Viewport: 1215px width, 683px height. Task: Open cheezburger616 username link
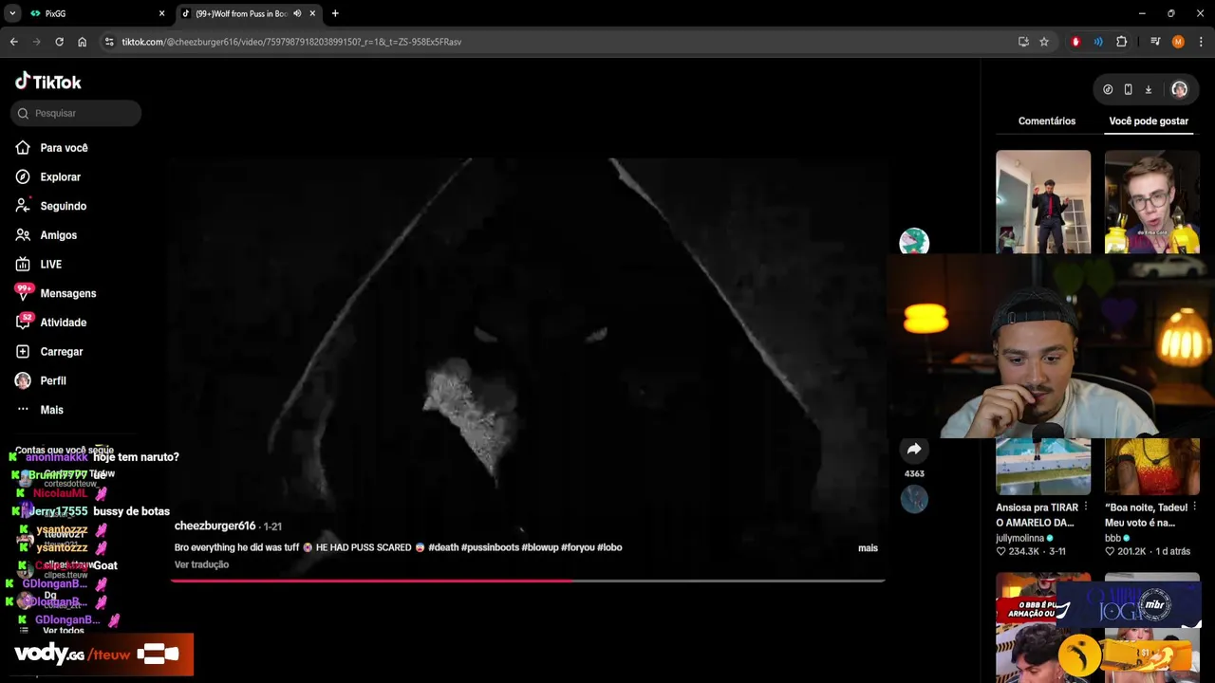click(215, 526)
